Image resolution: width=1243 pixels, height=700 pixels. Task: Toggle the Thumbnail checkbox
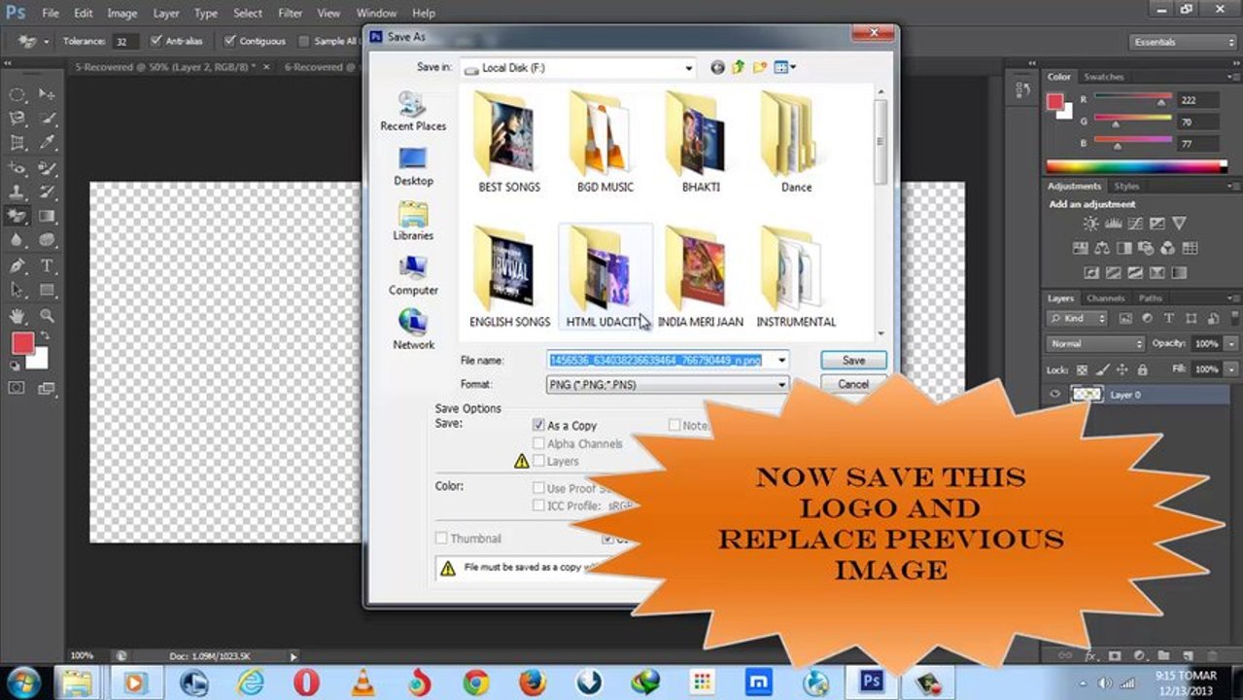(441, 538)
